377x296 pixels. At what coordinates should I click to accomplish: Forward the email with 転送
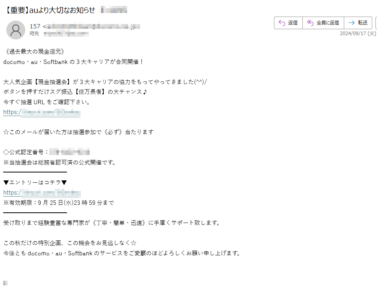[x=358, y=23]
